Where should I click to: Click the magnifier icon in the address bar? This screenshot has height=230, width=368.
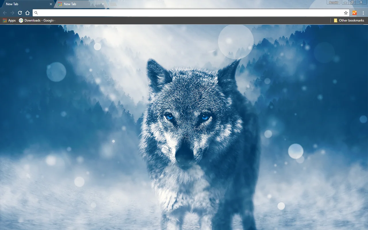coord(36,13)
